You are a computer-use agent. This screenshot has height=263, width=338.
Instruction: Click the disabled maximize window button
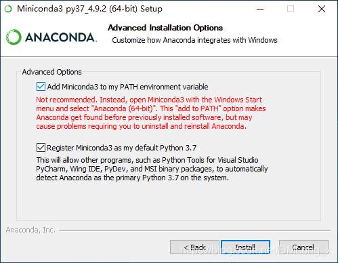[x=291, y=9]
